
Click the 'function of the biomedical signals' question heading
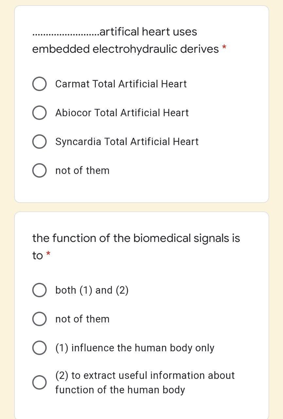click(136, 238)
